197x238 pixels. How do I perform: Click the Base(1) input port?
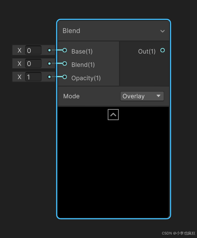click(65, 50)
